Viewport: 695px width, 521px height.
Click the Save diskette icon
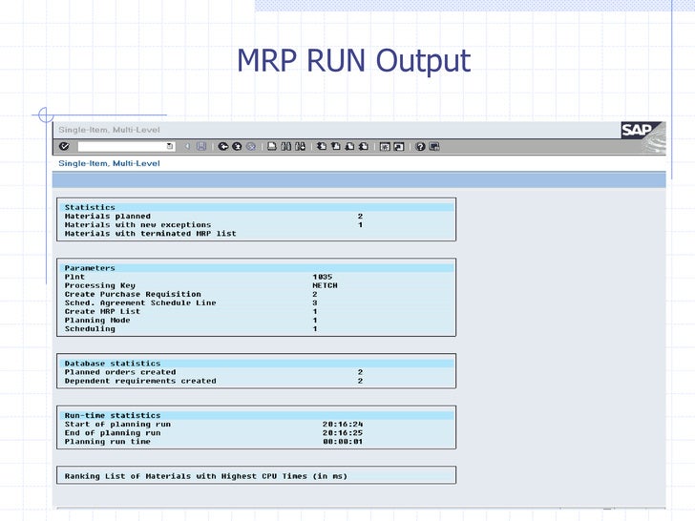(x=201, y=146)
